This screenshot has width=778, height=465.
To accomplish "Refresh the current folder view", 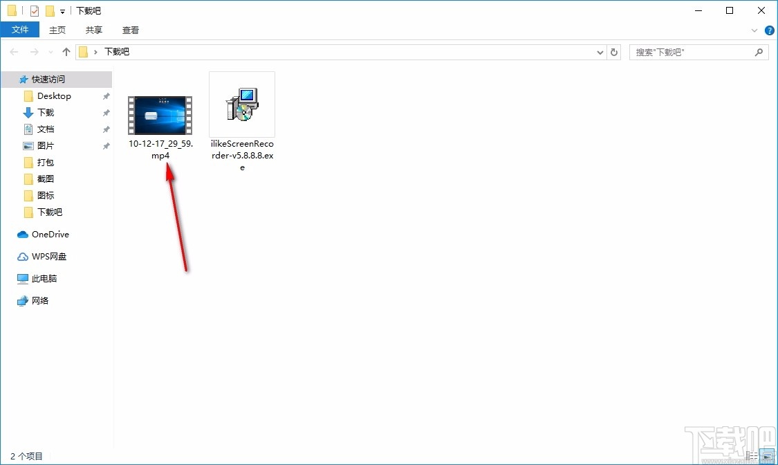I will pos(614,51).
